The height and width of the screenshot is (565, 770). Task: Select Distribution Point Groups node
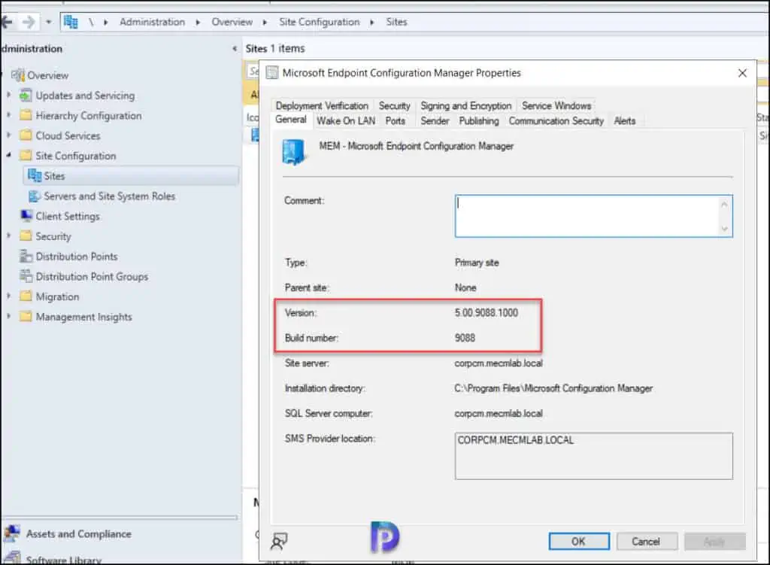(x=92, y=277)
